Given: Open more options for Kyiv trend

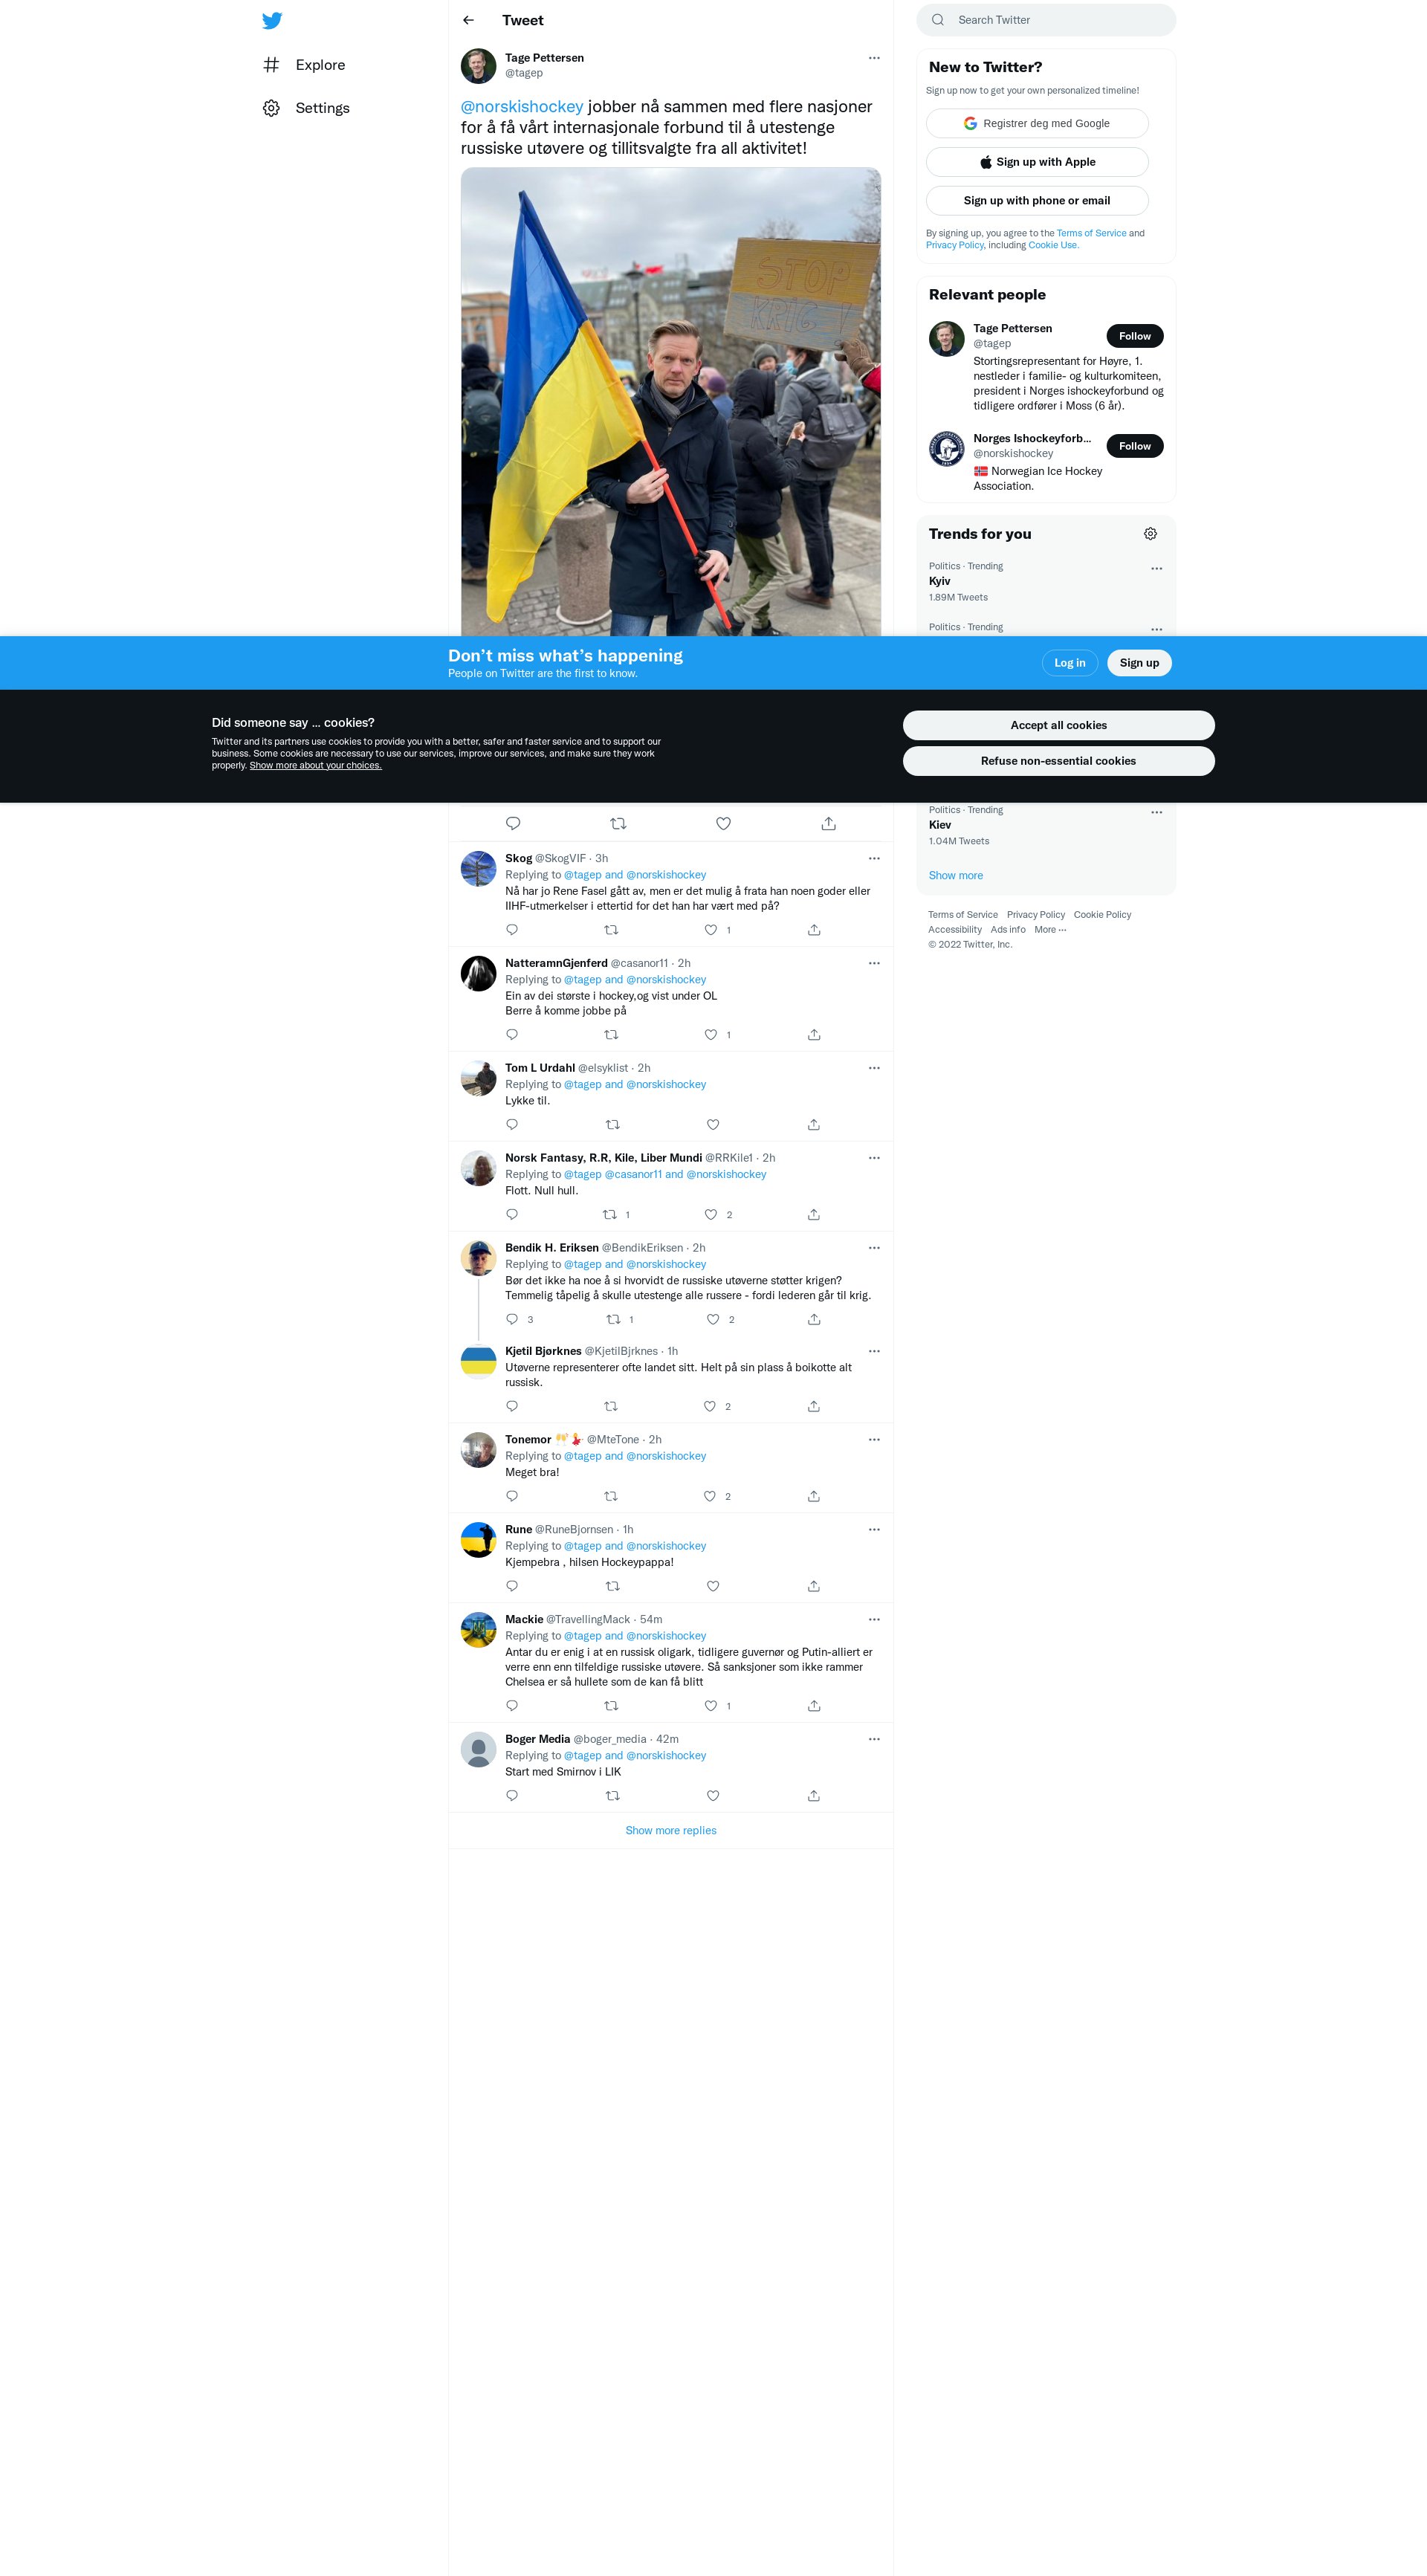Looking at the screenshot, I should coord(1156,568).
